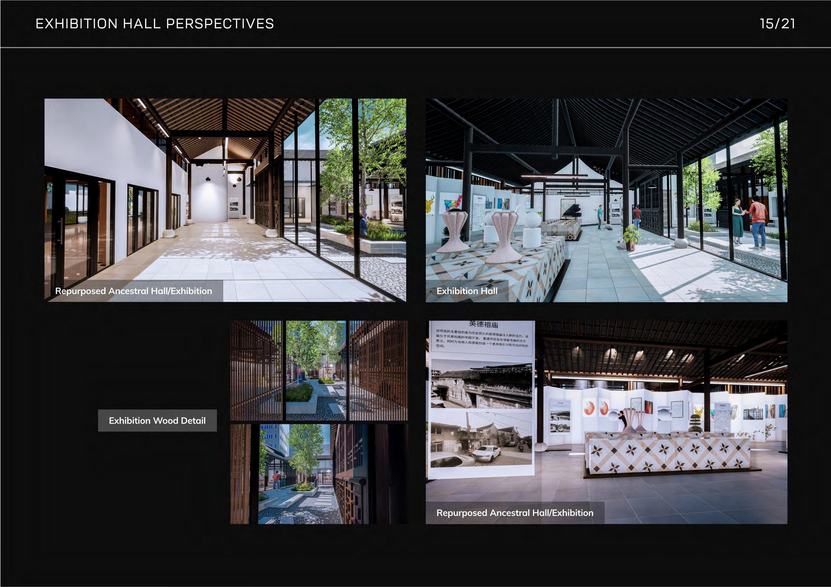Click the 'Exhibition Hall' caption label

coord(467,291)
